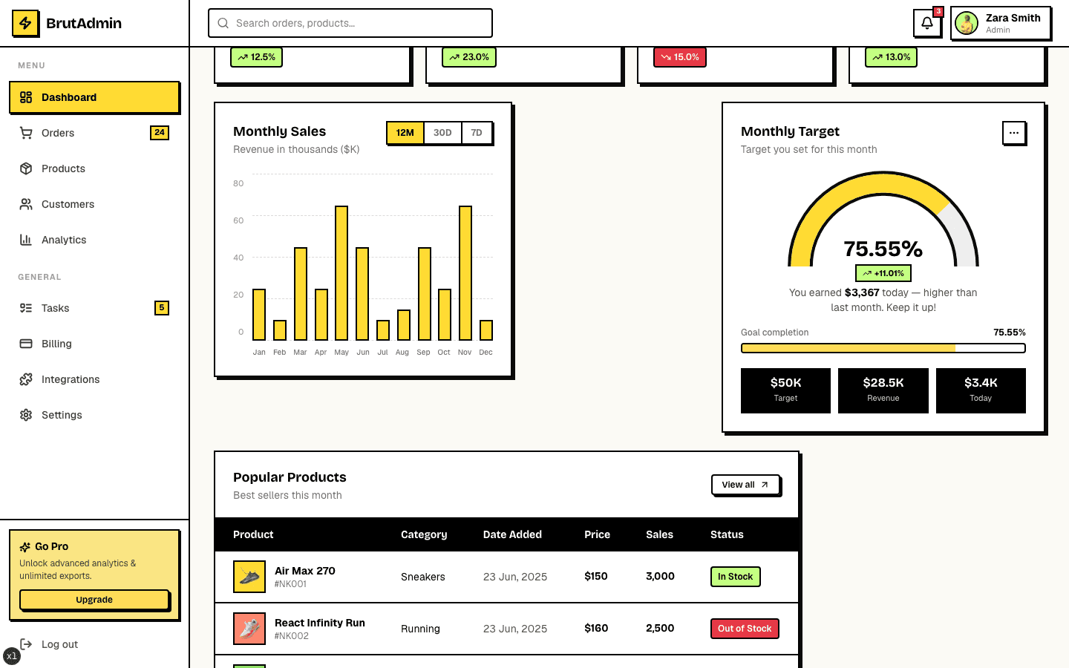Click the November bar in sales chart
Image resolution: width=1069 pixels, height=668 pixels.
coord(465,273)
